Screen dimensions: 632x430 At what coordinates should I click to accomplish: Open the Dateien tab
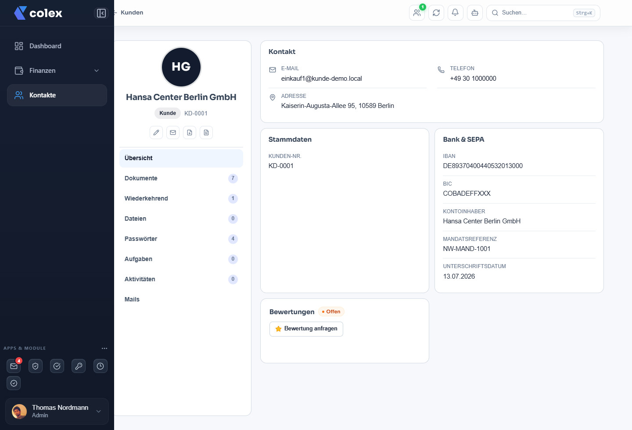point(181,219)
